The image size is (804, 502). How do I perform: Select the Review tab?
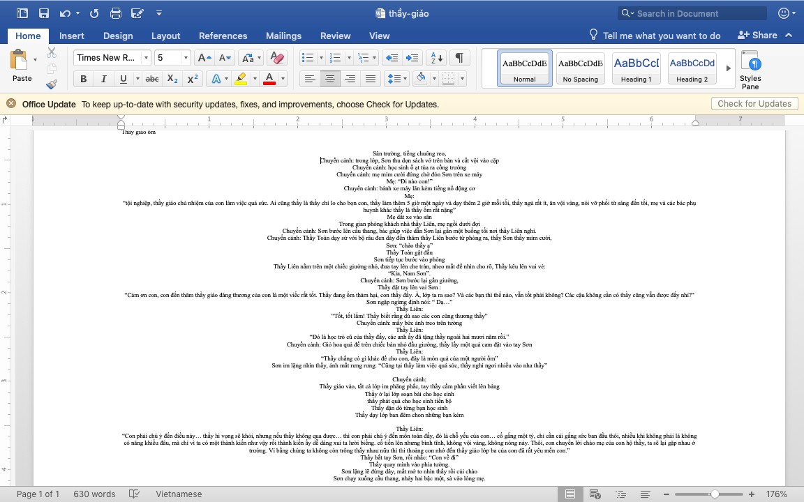pyautogui.click(x=335, y=36)
